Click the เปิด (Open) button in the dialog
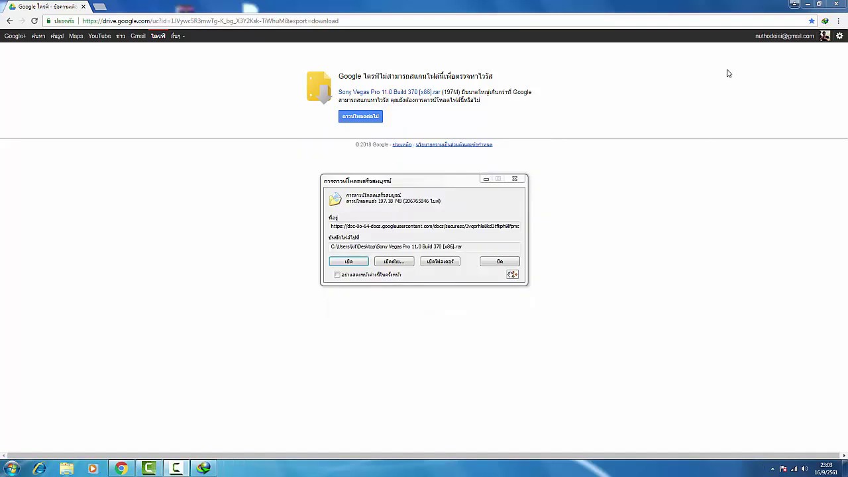This screenshot has height=477, width=848. pos(348,261)
